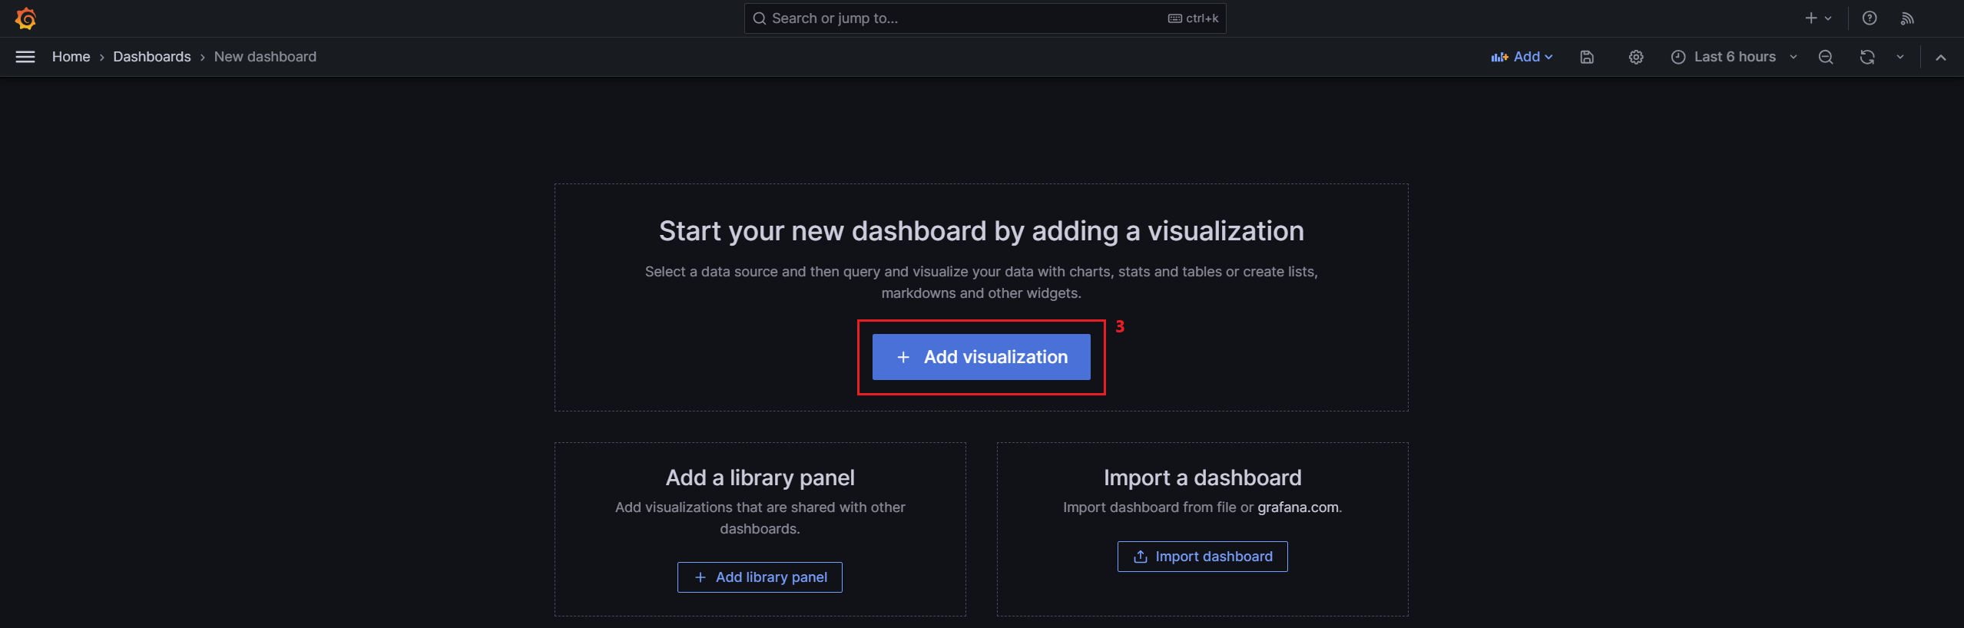Refresh the dashboard
Image resolution: width=1964 pixels, height=628 pixels.
click(1867, 57)
